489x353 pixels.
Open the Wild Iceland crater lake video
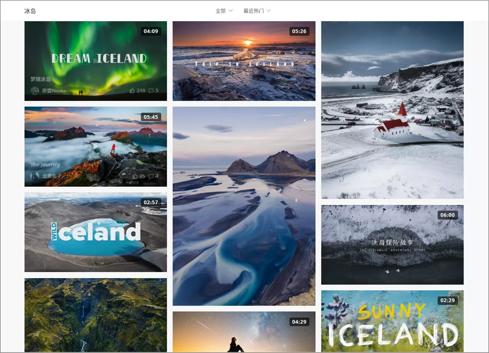96,232
